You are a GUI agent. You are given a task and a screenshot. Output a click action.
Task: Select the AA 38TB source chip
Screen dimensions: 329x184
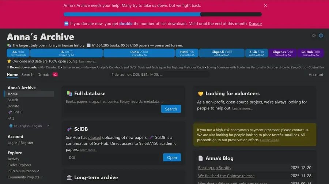(18, 53)
